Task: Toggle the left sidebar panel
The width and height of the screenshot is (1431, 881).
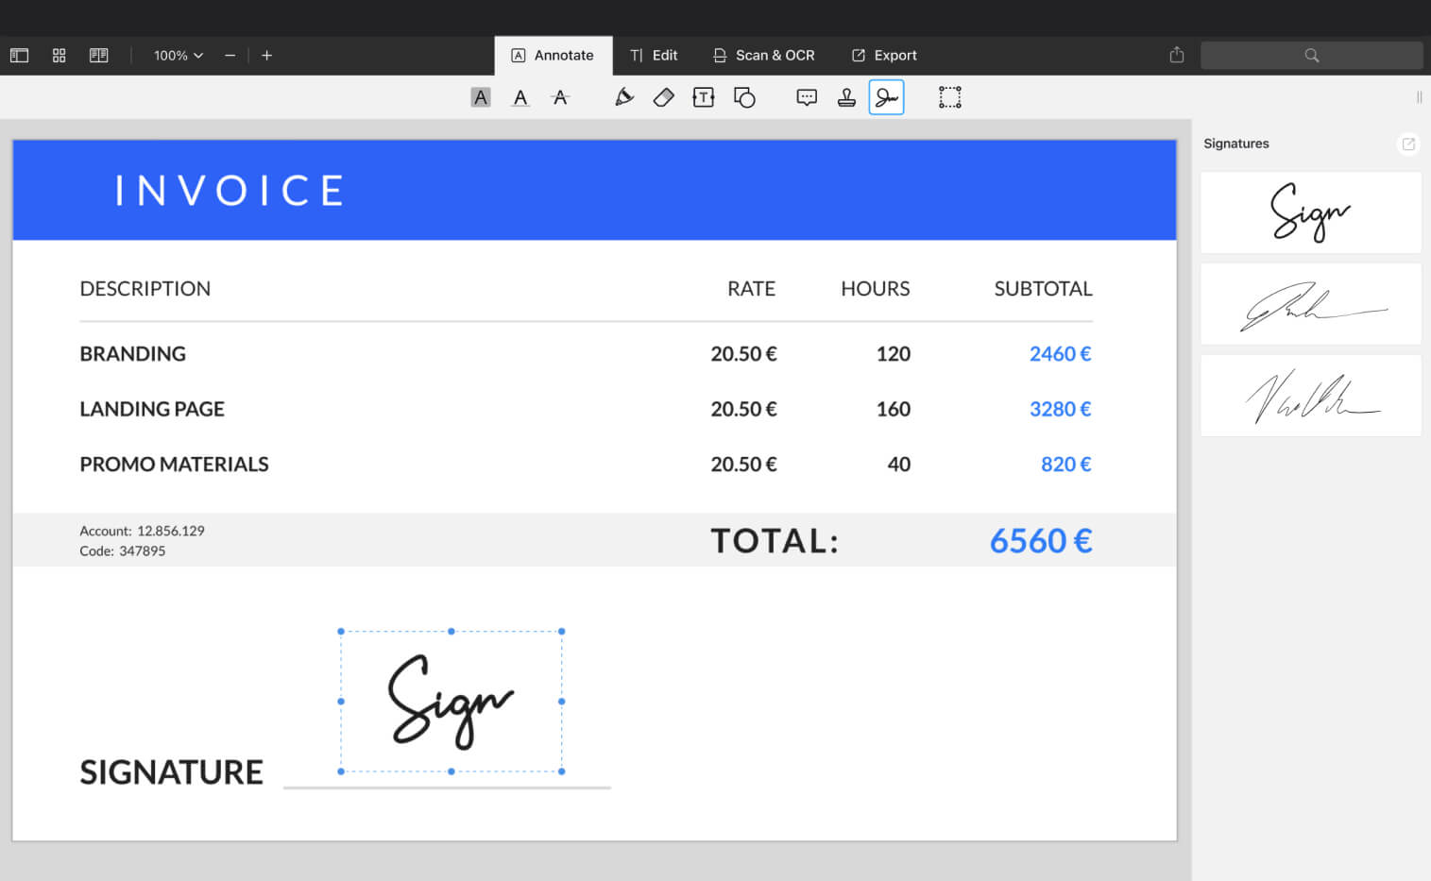Action: [19, 56]
